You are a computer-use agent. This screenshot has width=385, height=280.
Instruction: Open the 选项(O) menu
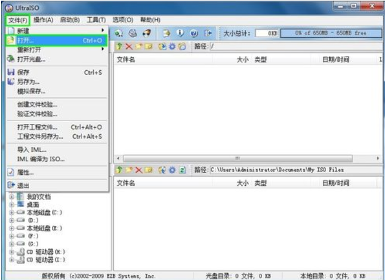[x=123, y=20]
